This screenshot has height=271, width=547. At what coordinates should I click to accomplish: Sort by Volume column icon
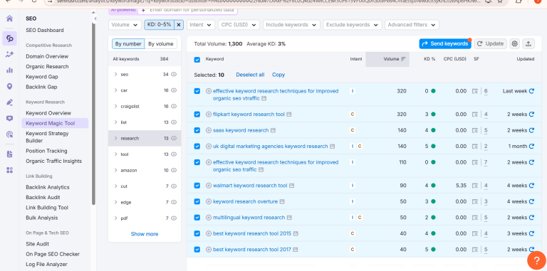pyautogui.click(x=404, y=59)
